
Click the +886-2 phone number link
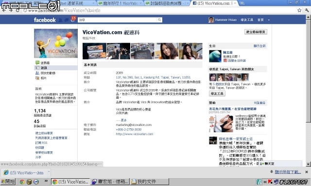(x=128, y=129)
